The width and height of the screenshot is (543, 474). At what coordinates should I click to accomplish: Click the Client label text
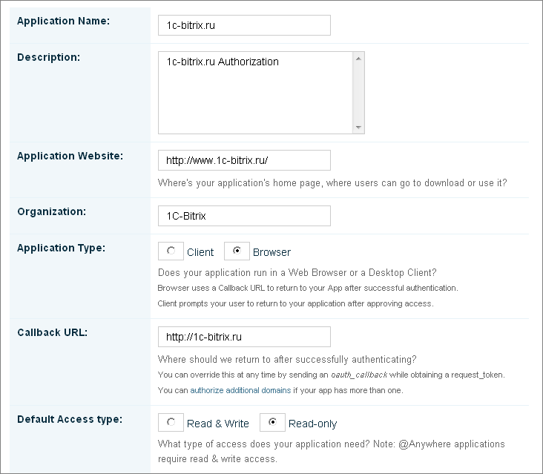click(x=200, y=252)
